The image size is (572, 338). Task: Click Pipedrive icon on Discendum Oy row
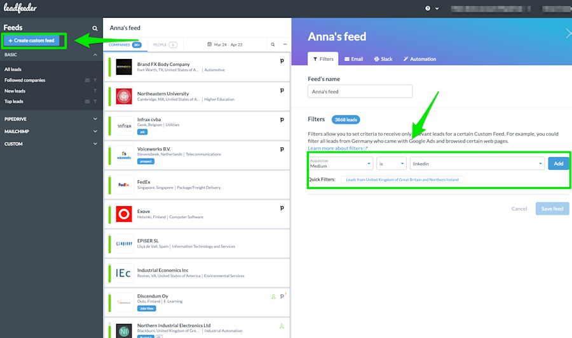coord(283,296)
